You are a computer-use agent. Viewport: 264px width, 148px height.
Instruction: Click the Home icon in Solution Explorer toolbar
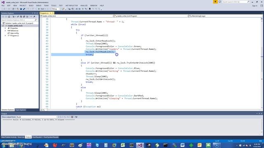tap(9, 16)
